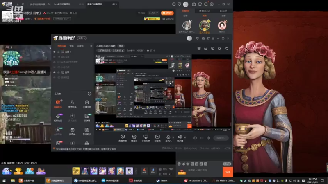Switch to the third scene tab

pos(80,46)
